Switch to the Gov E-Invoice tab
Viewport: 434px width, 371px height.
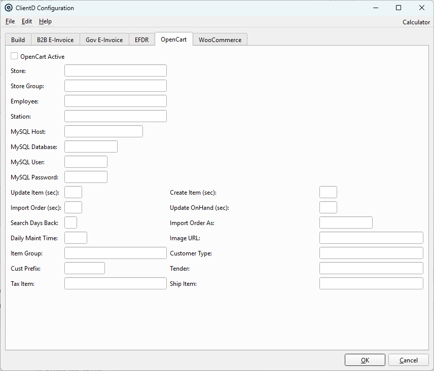(x=104, y=40)
